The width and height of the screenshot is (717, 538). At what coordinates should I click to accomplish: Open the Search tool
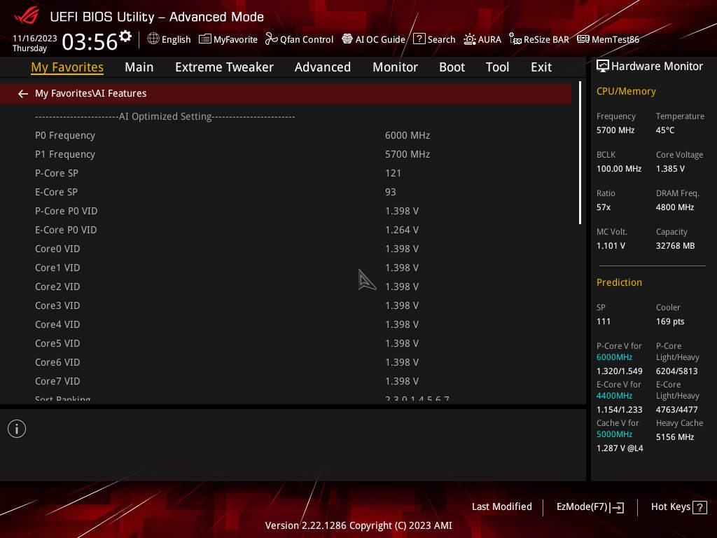(434, 39)
